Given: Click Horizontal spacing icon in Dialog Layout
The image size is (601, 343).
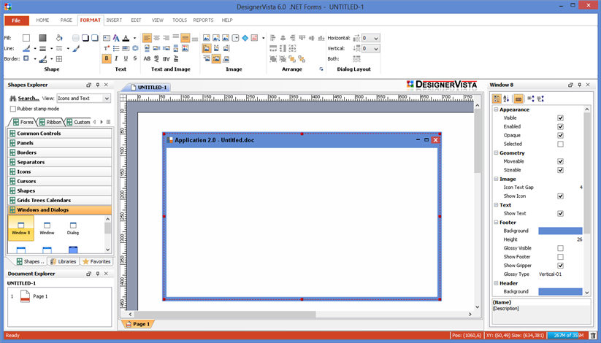Looking at the screenshot, I should coord(356,38).
